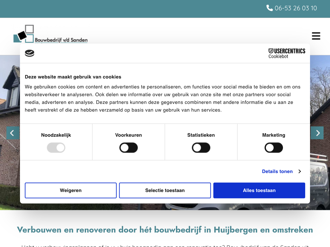Click the chevron next to Details tonen
Screen dimensions: 330x247
[x=299, y=171]
